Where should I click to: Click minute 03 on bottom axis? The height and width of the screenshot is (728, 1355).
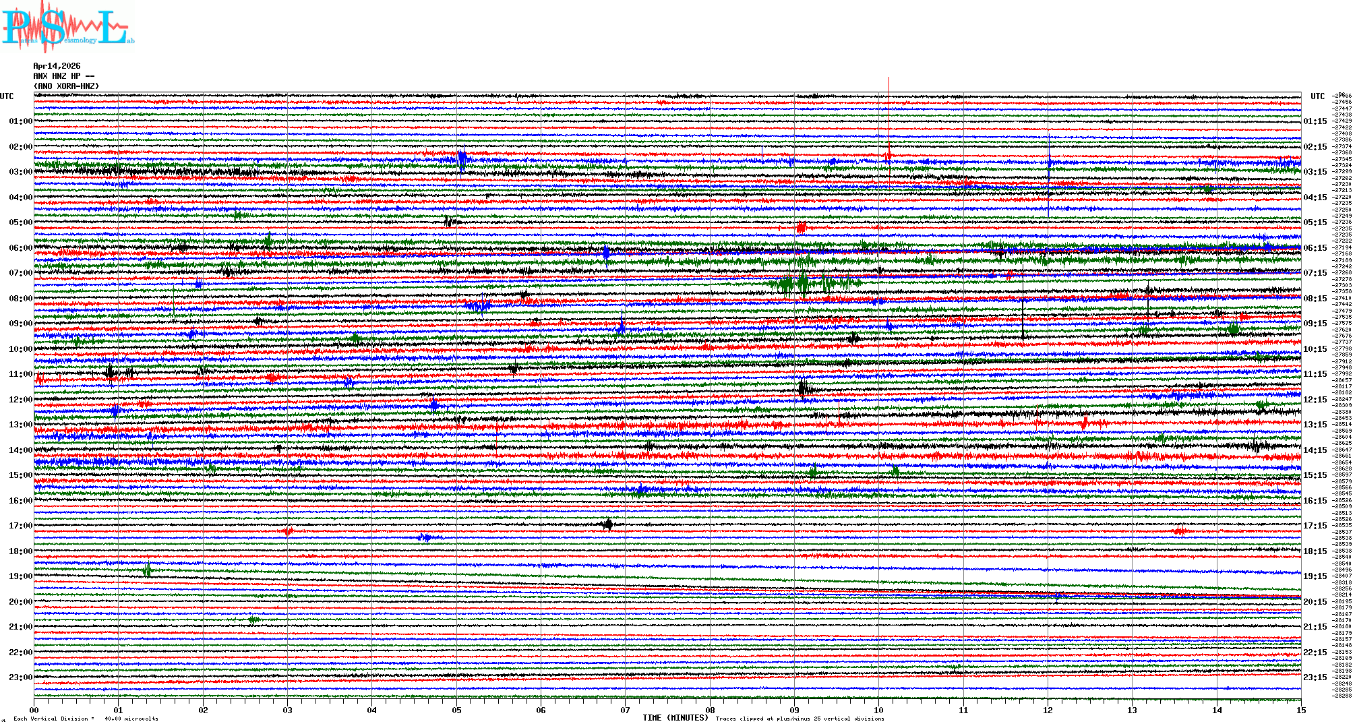tap(288, 710)
